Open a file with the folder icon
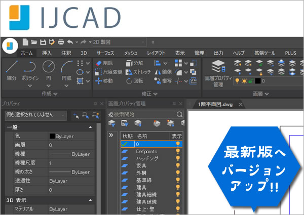304x215 pixels. pyautogui.click(x=34, y=42)
